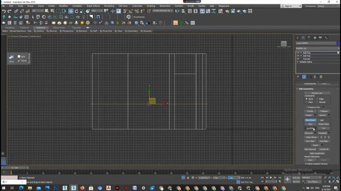Toggle the Percent Snap icon
This screenshot has width=341, height=191.
coord(137,11)
